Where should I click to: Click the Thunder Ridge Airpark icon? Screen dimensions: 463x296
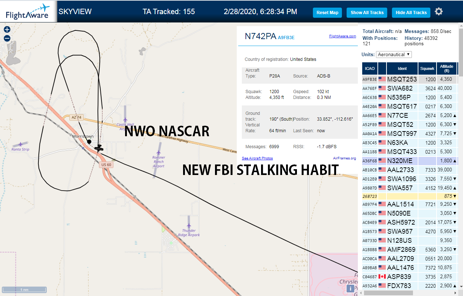[189, 225]
